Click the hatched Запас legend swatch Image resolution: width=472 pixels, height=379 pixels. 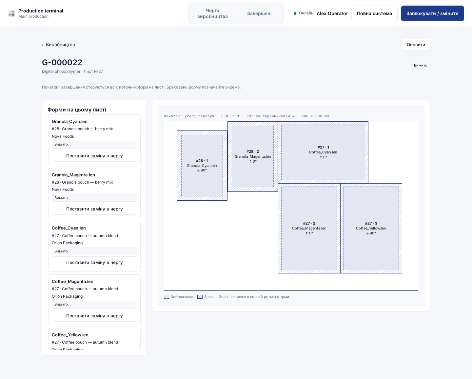(x=200, y=297)
